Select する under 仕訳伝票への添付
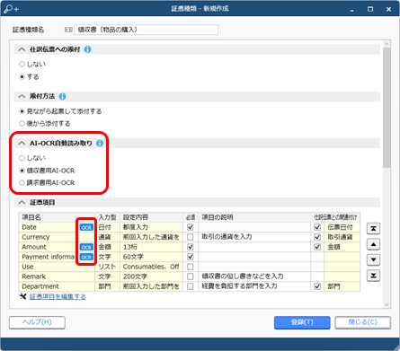Viewport: 400px width, 351px height. [22, 77]
